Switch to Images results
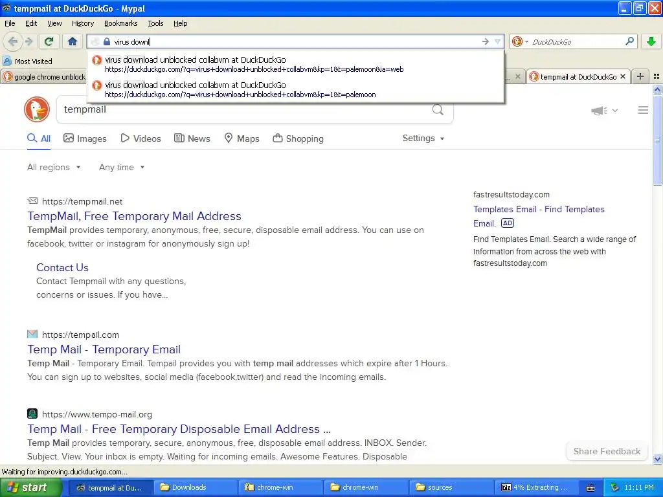 pyautogui.click(x=85, y=138)
